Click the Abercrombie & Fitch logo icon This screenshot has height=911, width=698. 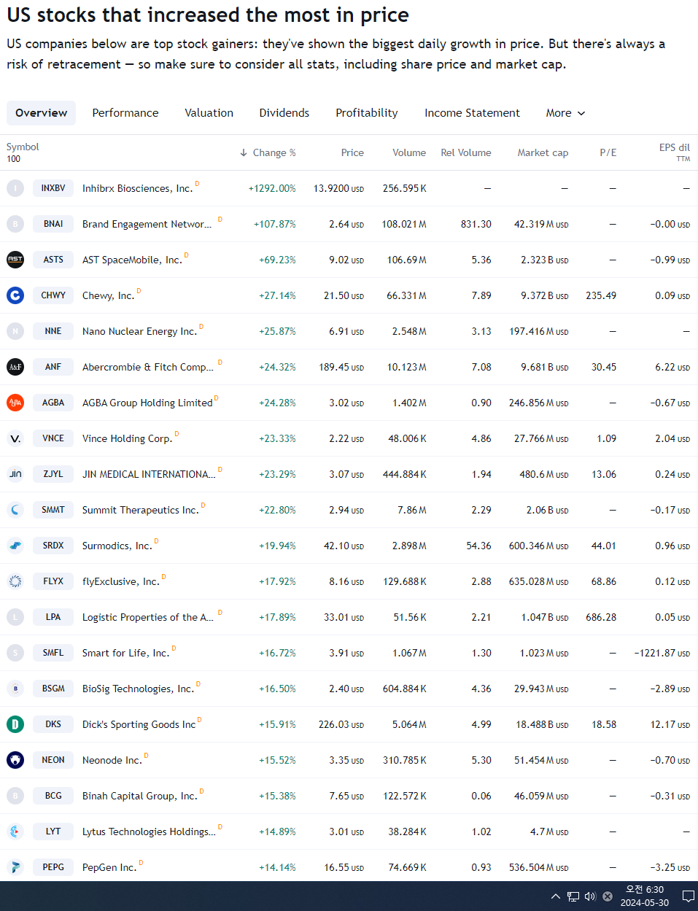(15, 367)
